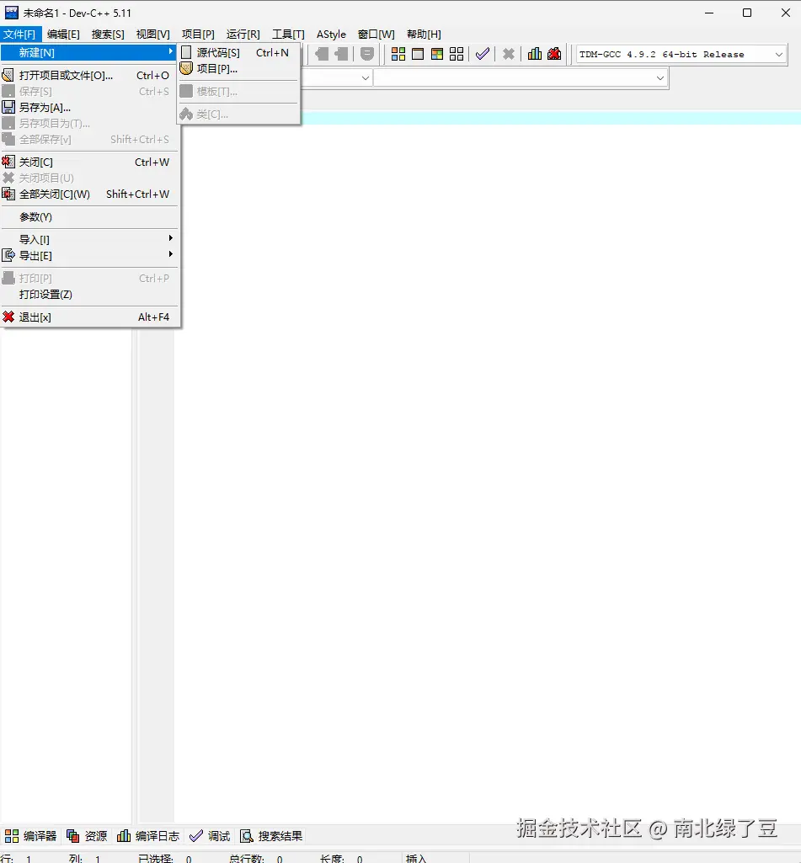
Task: Switch to the 调试 bottom tab
Action: (210, 835)
